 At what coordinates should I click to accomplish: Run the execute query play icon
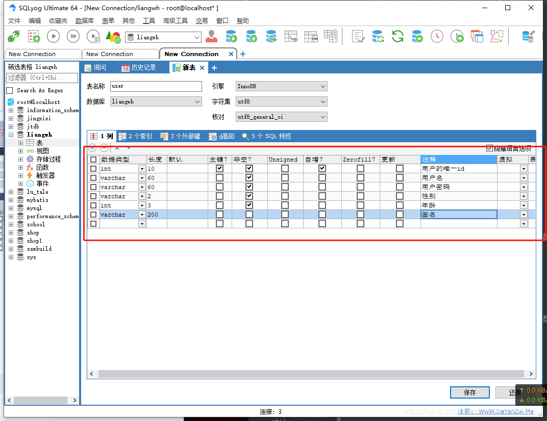click(x=54, y=36)
